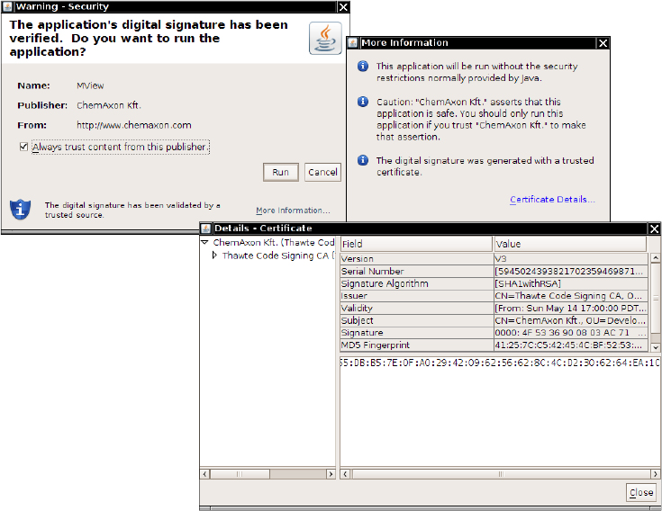The width and height of the screenshot is (662, 511).
Task: Expand the Thawte Code Signing CA node
Action: click(214, 255)
